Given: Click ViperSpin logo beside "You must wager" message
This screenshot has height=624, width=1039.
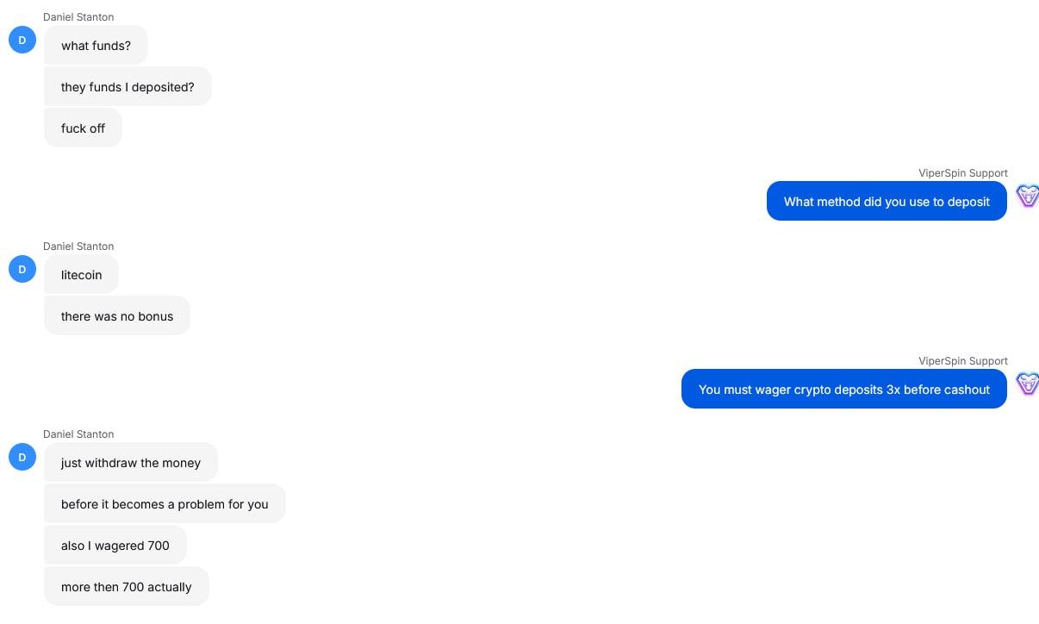Looking at the screenshot, I should (x=1027, y=384).
